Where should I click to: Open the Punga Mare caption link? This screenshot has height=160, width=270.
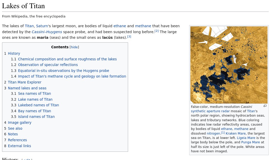click(250, 142)
